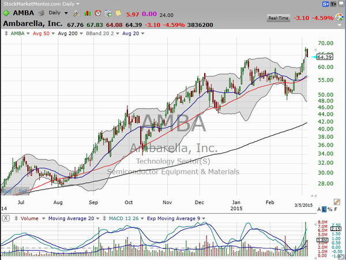
Task: Expand the white arrow below the palette icon
Action: point(340,25)
